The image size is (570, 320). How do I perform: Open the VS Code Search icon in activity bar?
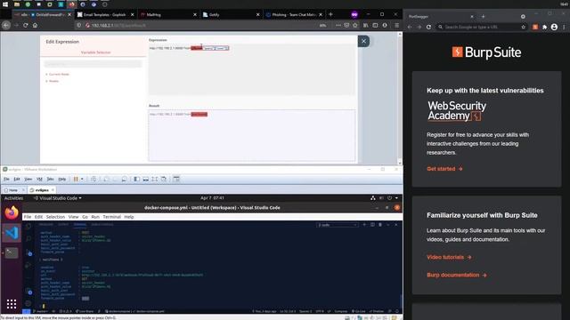[28, 239]
